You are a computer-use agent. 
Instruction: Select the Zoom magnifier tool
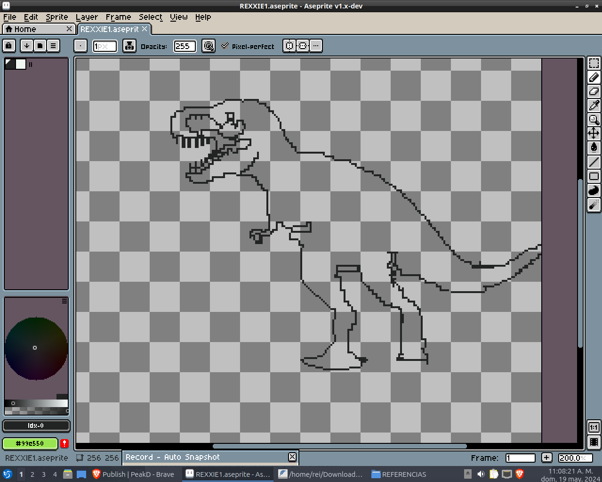click(594, 120)
